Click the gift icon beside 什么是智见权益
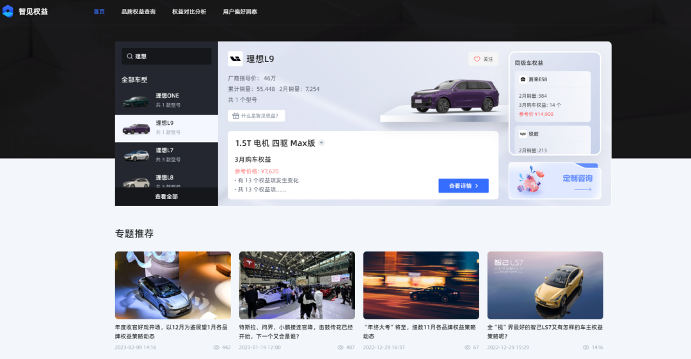 pyautogui.click(x=235, y=116)
